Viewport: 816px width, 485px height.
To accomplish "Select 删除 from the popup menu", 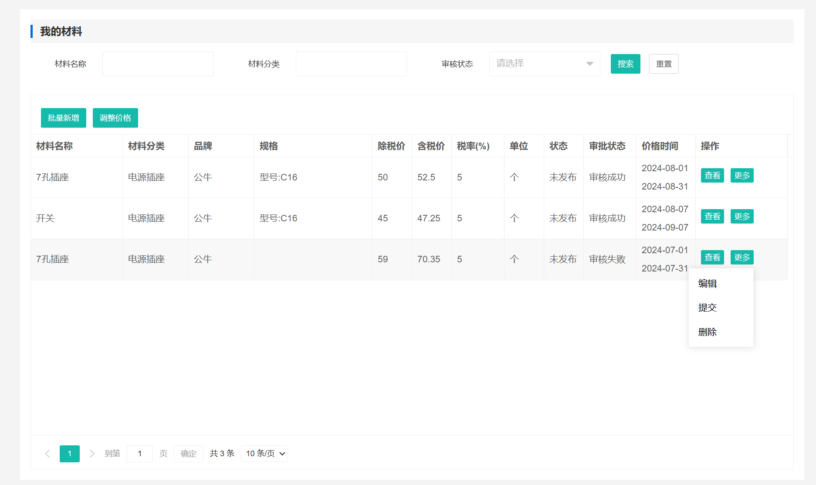I will (708, 332).
